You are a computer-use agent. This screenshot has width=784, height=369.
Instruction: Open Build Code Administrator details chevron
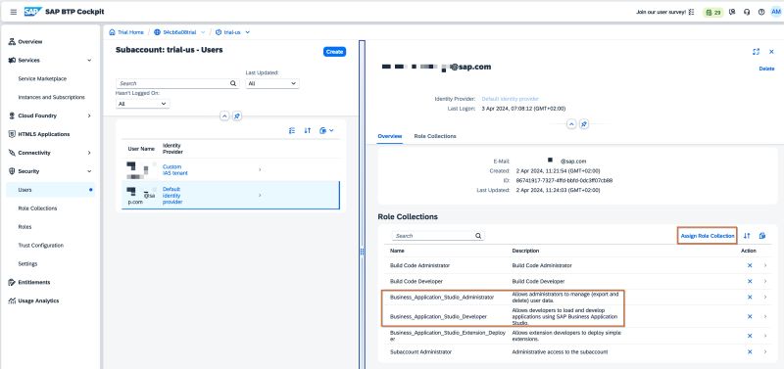[x=765, y=265]
